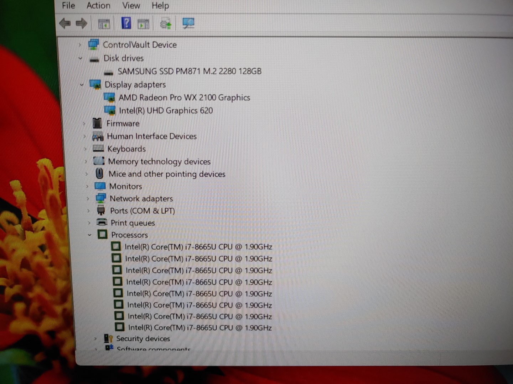This screenshot has height=384, width=513.
Task: Click the Security devices category icon
Action: tap(108, 338)
